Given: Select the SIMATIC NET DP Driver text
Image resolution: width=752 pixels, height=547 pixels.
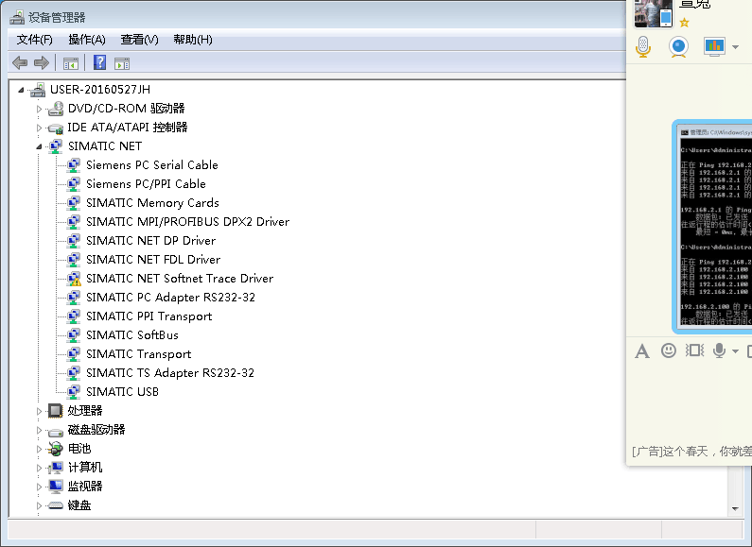Looking at the screenshot, I should 150,241.
